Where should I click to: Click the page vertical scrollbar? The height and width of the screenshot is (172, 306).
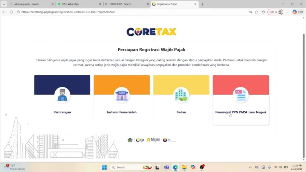click(304, 96)
